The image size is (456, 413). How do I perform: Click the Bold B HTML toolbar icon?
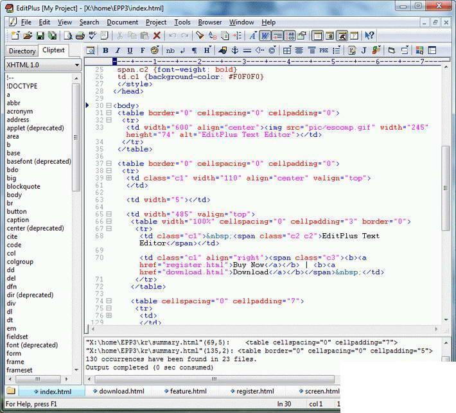click(x=105, y=50)
